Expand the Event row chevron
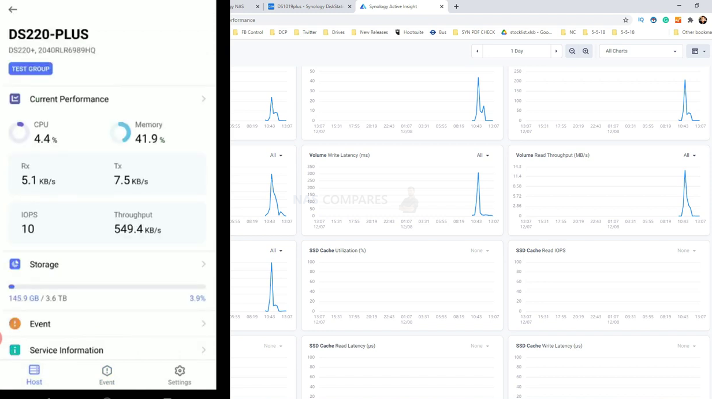712x399 pixels. pos(204,323)
